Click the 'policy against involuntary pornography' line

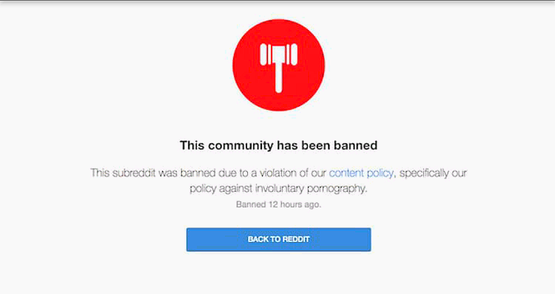pyautogui.click(x=279, y=188)
